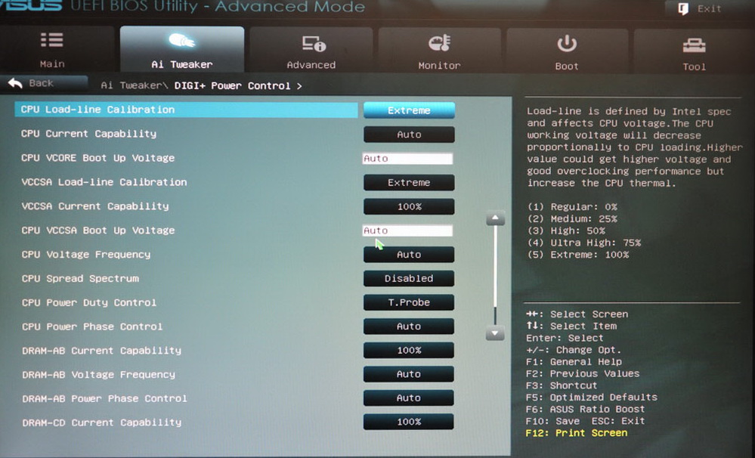Click the Exit door icon
Image resolution: width=755 pixels, height=458 pixels.
[x=682, y=8]
